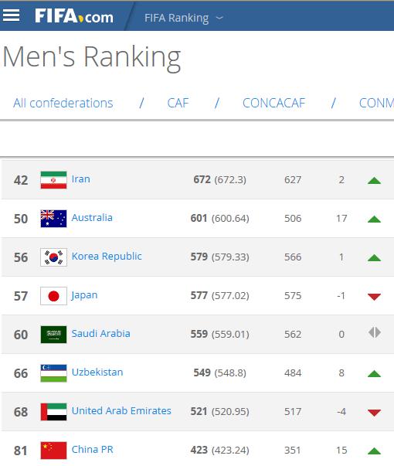Click the China PR flag icon
The width and height of the screenshot is (394, 466).
(53, 451)
